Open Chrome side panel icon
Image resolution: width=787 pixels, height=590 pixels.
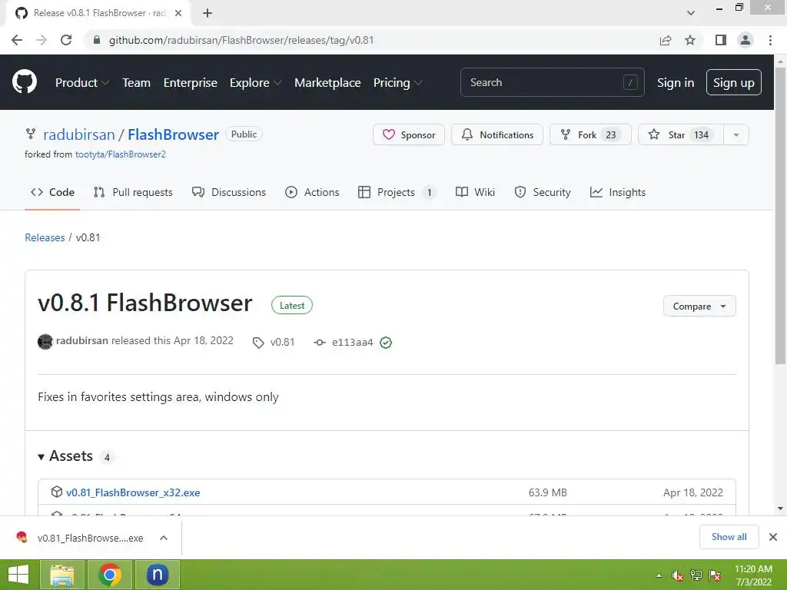tap(720, 40)
